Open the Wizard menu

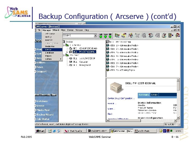pos(56,30)
